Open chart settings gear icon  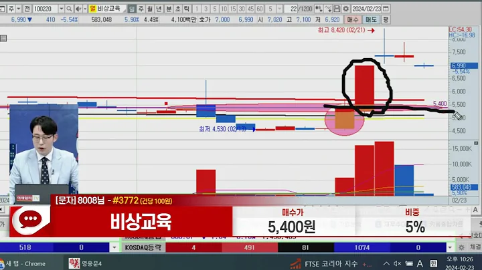pyautogui.click(x=346, y=9)
